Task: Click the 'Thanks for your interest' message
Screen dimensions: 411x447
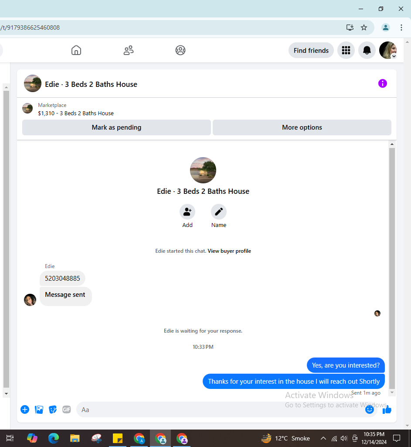Action: (293, 382)
